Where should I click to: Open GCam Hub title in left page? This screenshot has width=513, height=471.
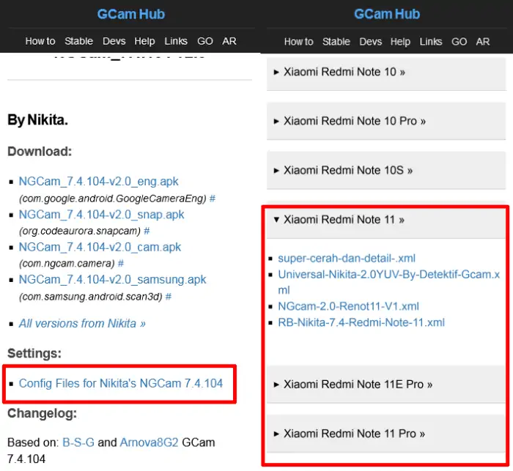point(131,14)
